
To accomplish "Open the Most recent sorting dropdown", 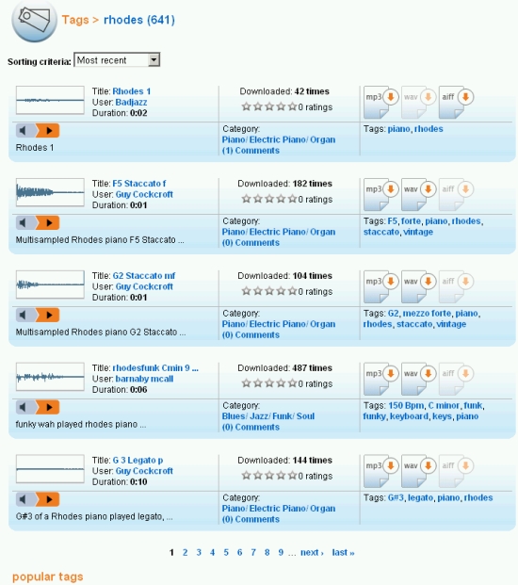I will [x=117, y=59].
